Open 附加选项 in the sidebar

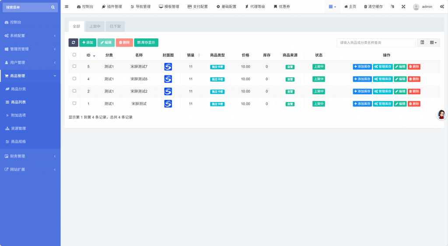[x=30, y=115]
